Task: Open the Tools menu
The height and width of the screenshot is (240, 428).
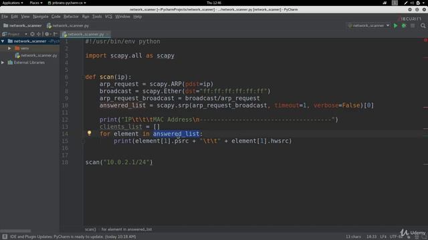Action: point(97,17)
